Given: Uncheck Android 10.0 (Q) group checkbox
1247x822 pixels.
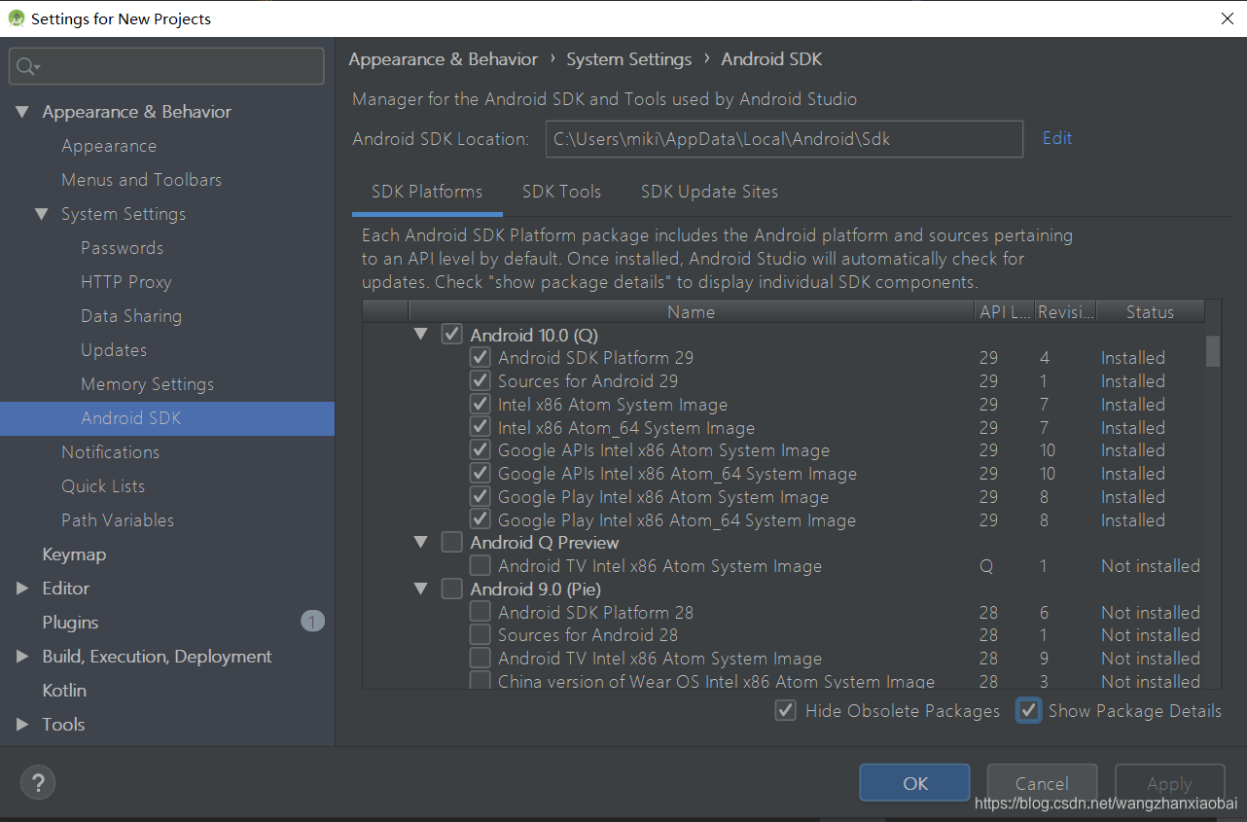Looking at the screenshot, I should [x=451, y=335].
